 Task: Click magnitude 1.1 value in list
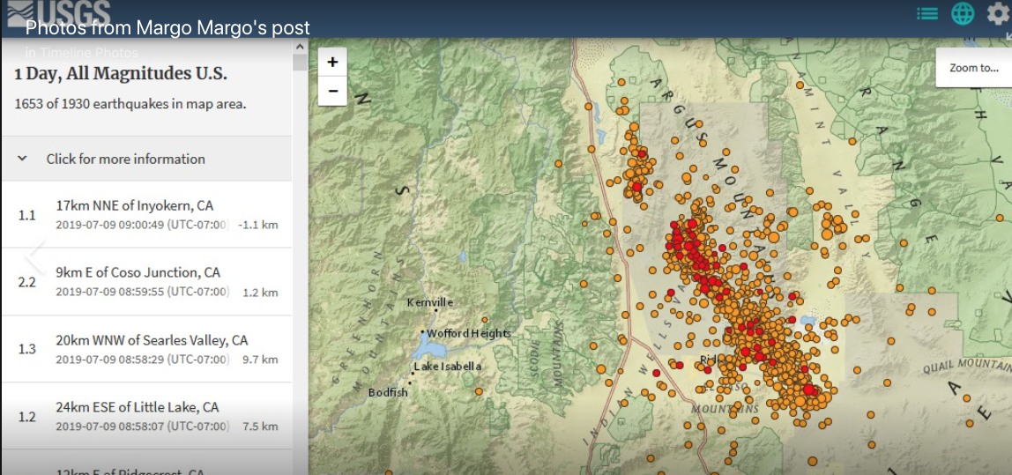coord(26,215)
